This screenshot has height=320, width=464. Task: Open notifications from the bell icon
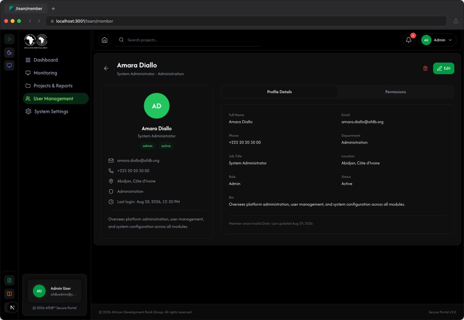pyautogui.click(x=409, y=40)
